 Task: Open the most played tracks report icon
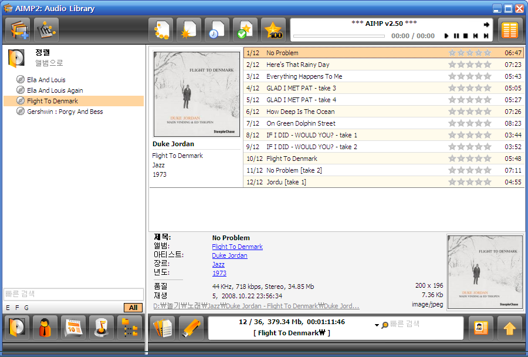pos(161,30)
